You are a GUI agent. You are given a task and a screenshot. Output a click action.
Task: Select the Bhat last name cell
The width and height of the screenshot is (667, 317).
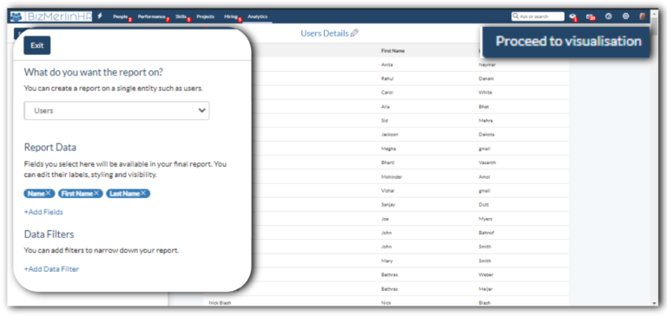tap(484, 107)
